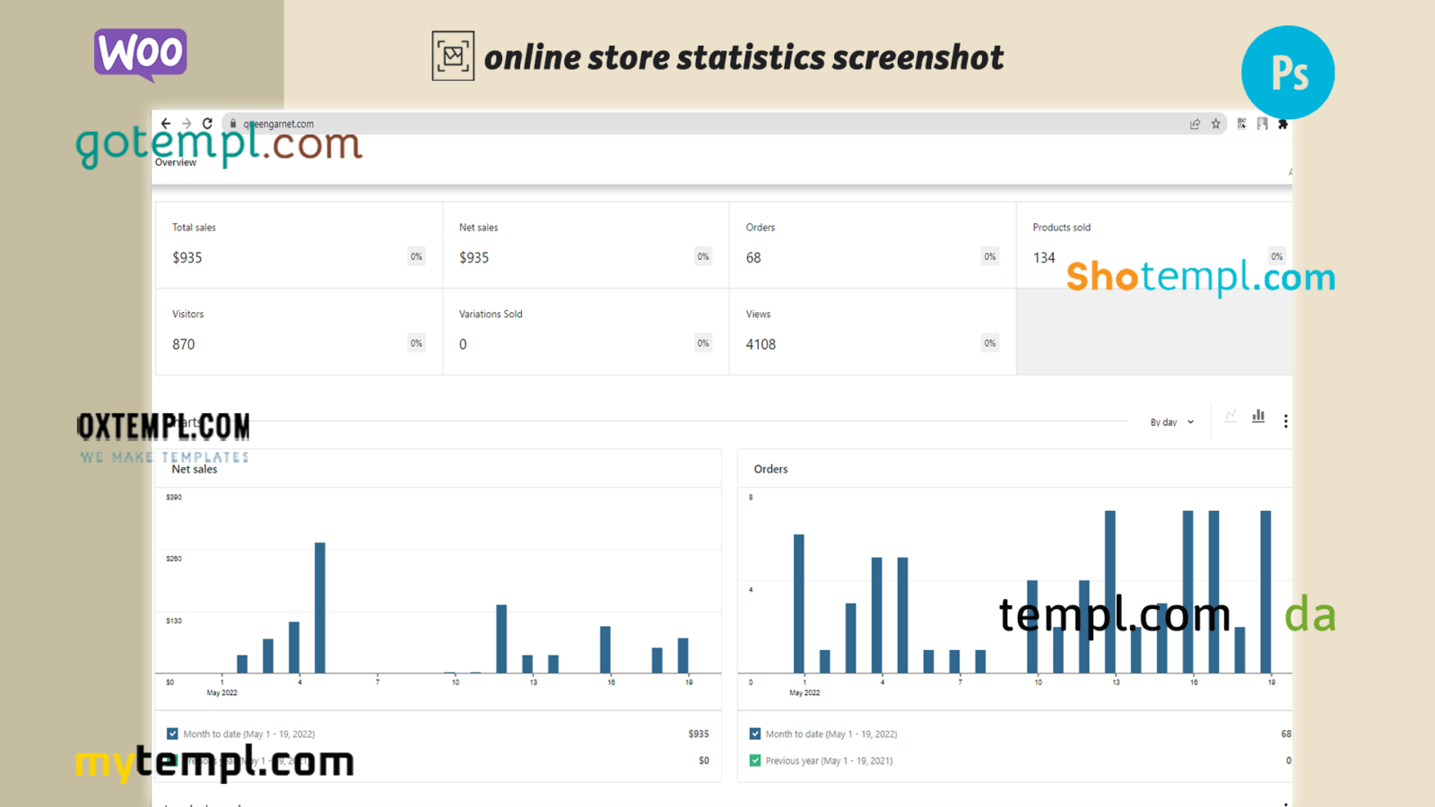Open the Total sales $935 stat card
The height and width of the screenshot is (807, 1435).
pyautogui.click(x=298, y=245)
